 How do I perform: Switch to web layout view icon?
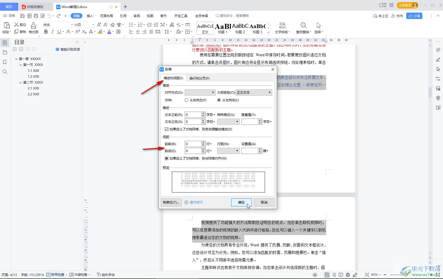tap(348, 275)
